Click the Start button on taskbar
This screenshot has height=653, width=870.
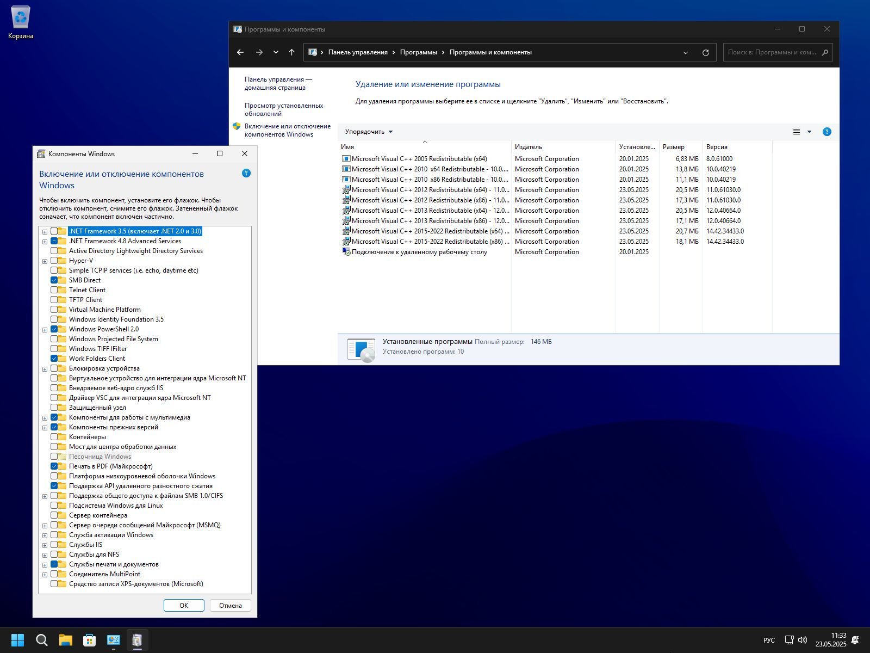pos(18,640)
